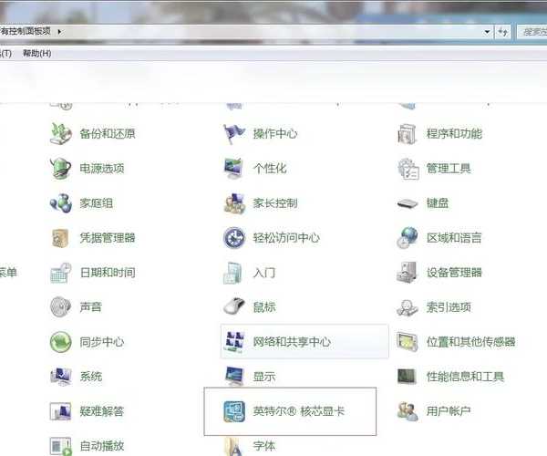This screenshot has width=547, height=456.
Task: Click the 凭据管理器 safe icon
Action: 60,238
